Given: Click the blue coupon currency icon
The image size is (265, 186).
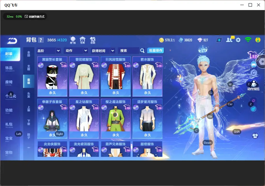Looking at the screenshot, I should tap(181, 40).
